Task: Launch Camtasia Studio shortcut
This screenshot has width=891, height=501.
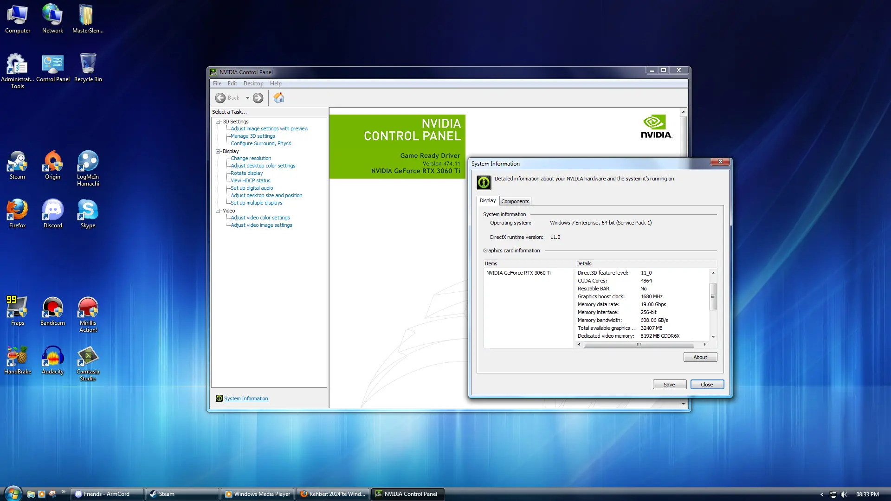Action: point(88,363)
